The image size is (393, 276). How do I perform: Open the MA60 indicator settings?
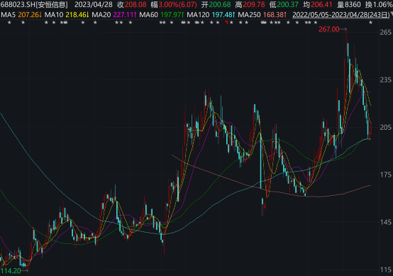point(149,15)
